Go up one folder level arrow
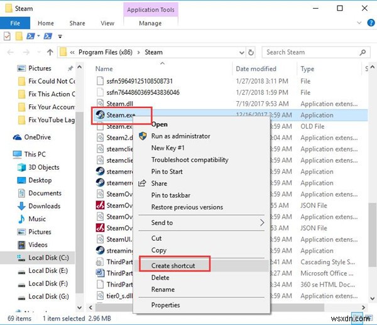 coord(50,52)
